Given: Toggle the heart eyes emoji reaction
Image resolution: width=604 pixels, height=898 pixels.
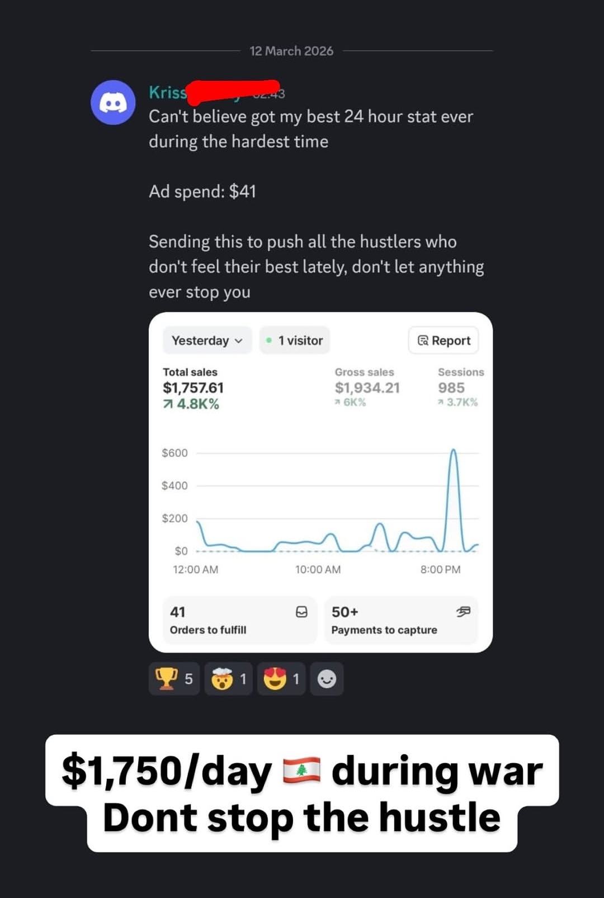Looking at the screenshot, I should pyautogui.click(x=281, y=679).
